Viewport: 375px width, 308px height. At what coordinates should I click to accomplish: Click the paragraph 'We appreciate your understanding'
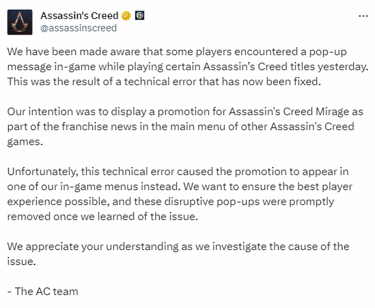(x=178, y=254)
